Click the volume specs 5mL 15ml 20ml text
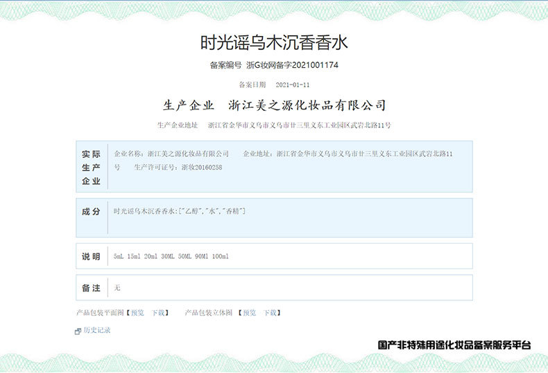 tap(171, 256)
